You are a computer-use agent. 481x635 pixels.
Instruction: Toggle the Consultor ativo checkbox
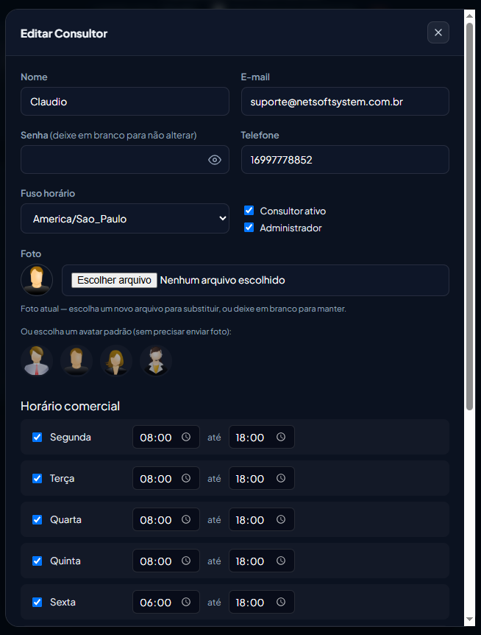(x=249, y=211)
